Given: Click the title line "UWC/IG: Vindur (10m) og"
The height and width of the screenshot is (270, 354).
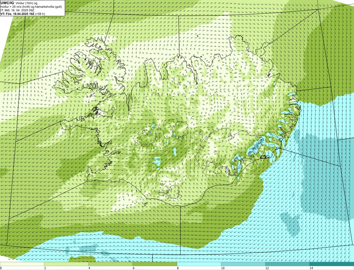Looking at the screenshot, I should (x=19, y=3).
